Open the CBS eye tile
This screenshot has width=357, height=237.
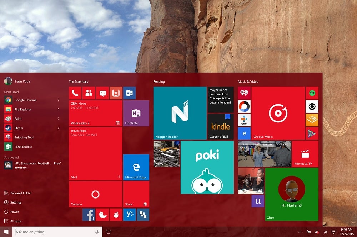click(312, 106)
